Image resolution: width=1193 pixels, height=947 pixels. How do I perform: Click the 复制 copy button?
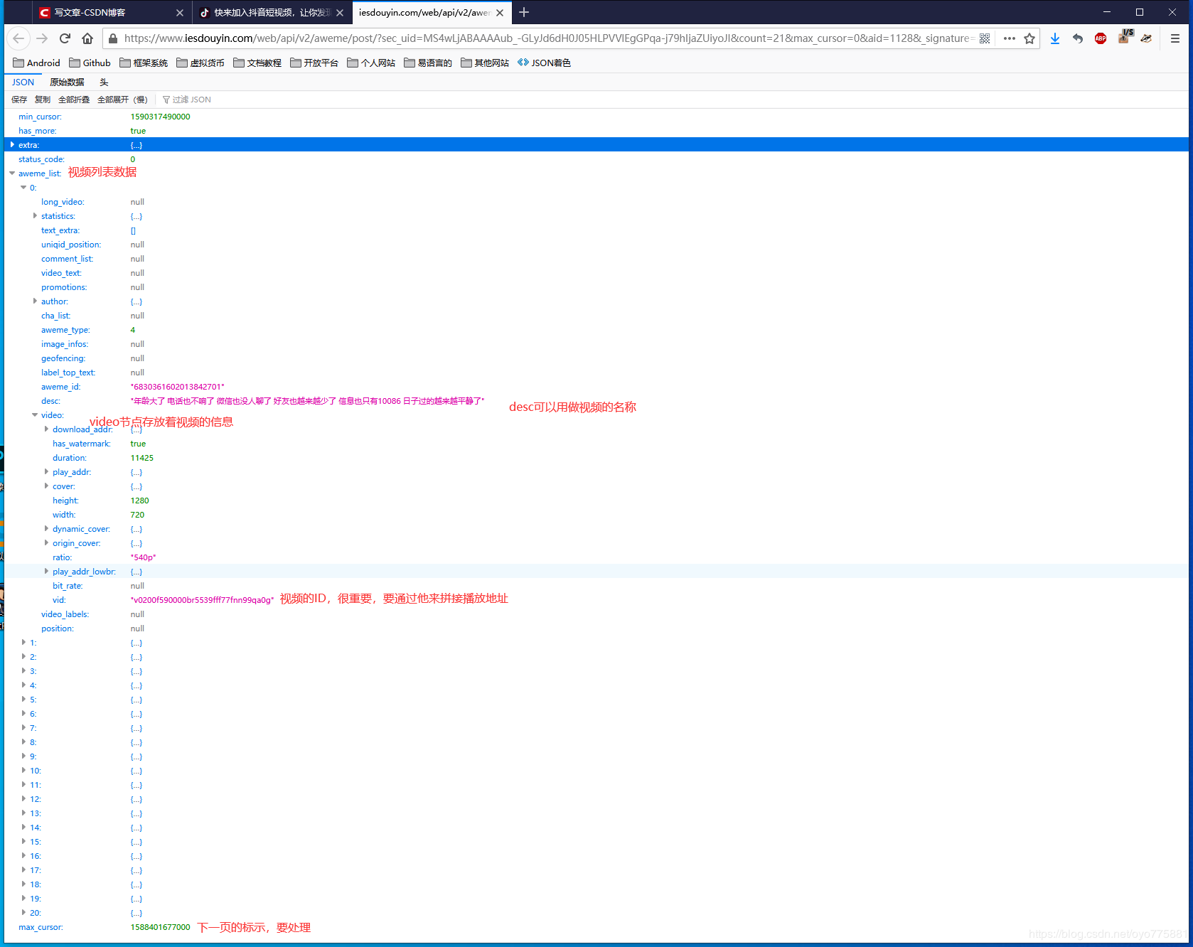coord(43,100)
